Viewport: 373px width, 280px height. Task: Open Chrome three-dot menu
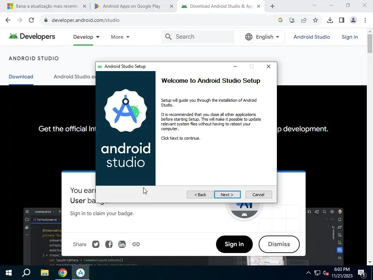[365, 20]
